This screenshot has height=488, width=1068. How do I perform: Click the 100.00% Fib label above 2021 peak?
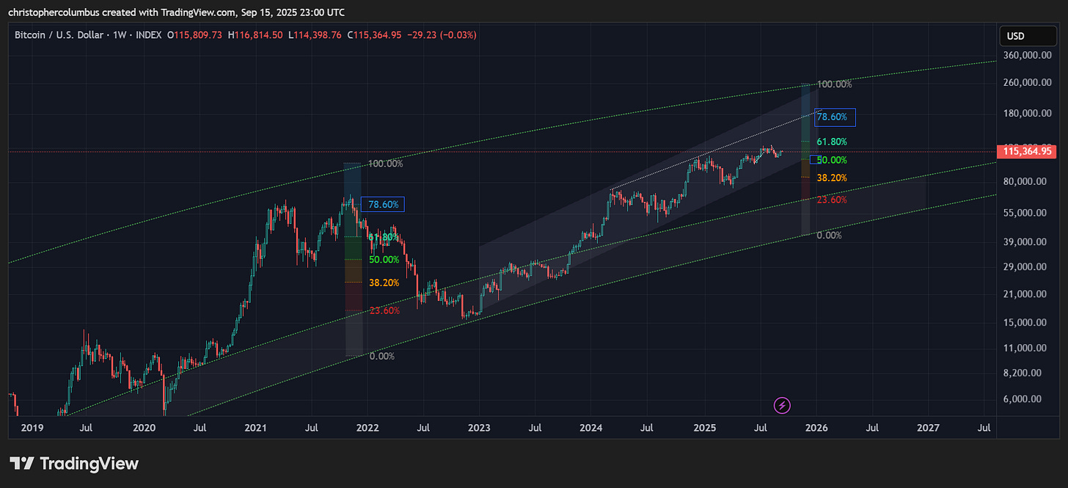tap(386, 164)
